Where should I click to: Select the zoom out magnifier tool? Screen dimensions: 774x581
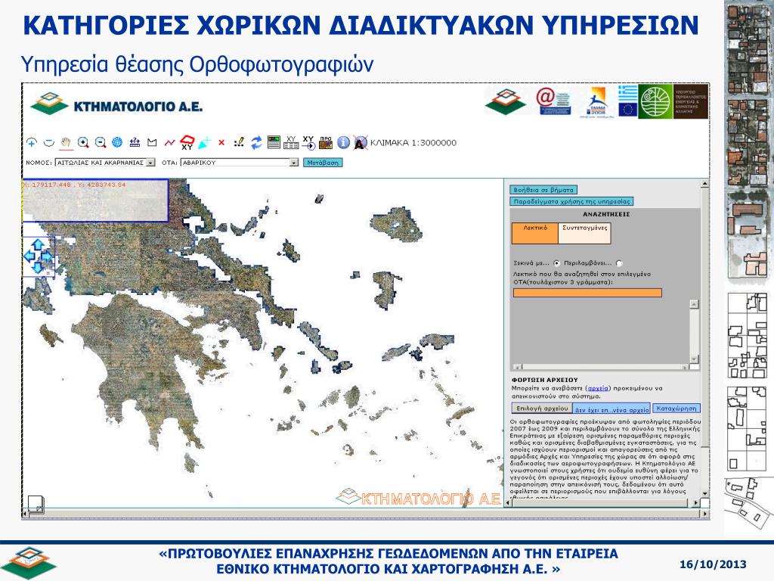pyautogui.click(x=101, y=143)
